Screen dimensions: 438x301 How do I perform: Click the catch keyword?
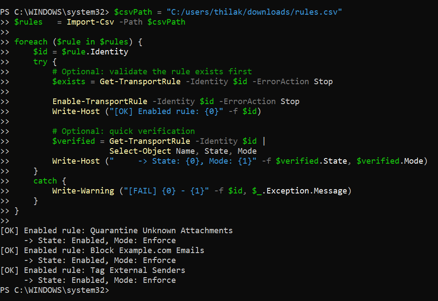[x=45, y=181]
